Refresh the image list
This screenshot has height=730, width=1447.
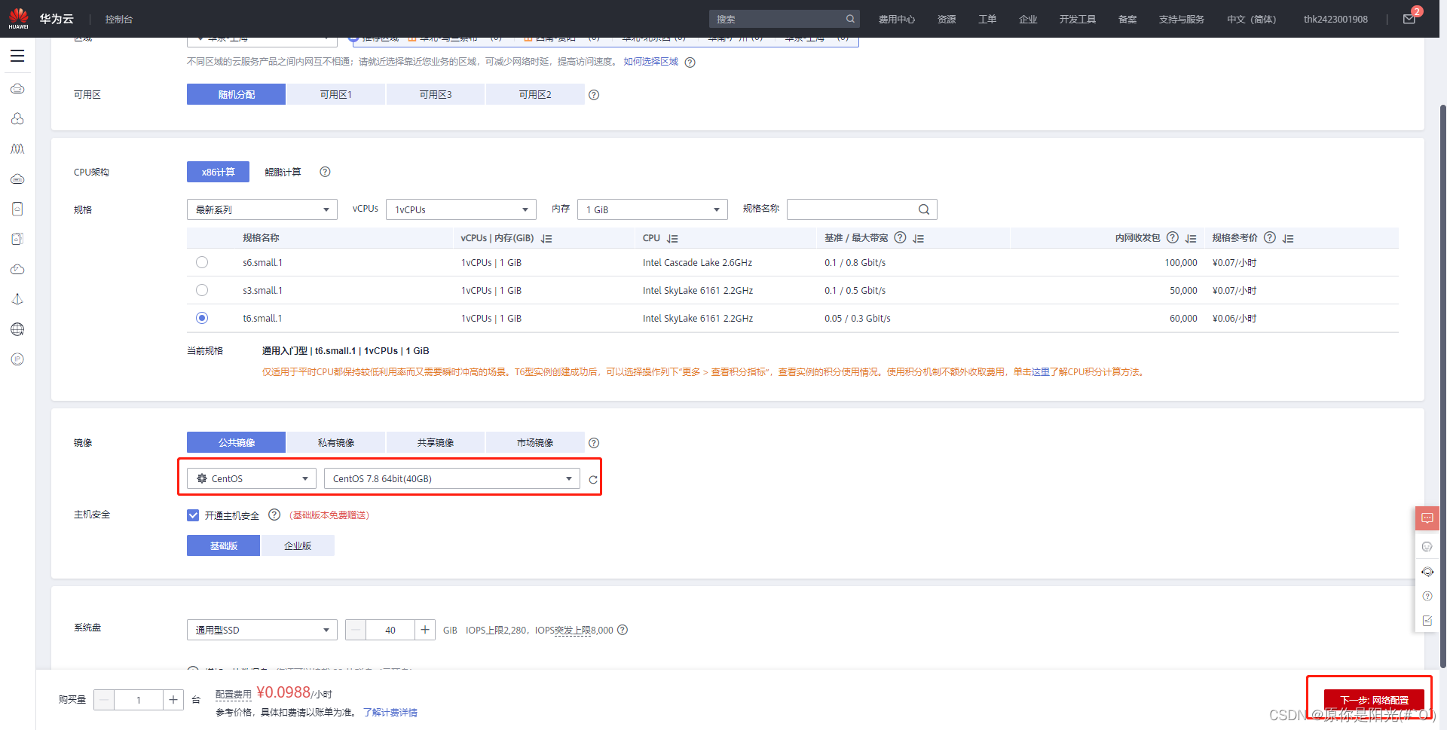click(593, 480)
